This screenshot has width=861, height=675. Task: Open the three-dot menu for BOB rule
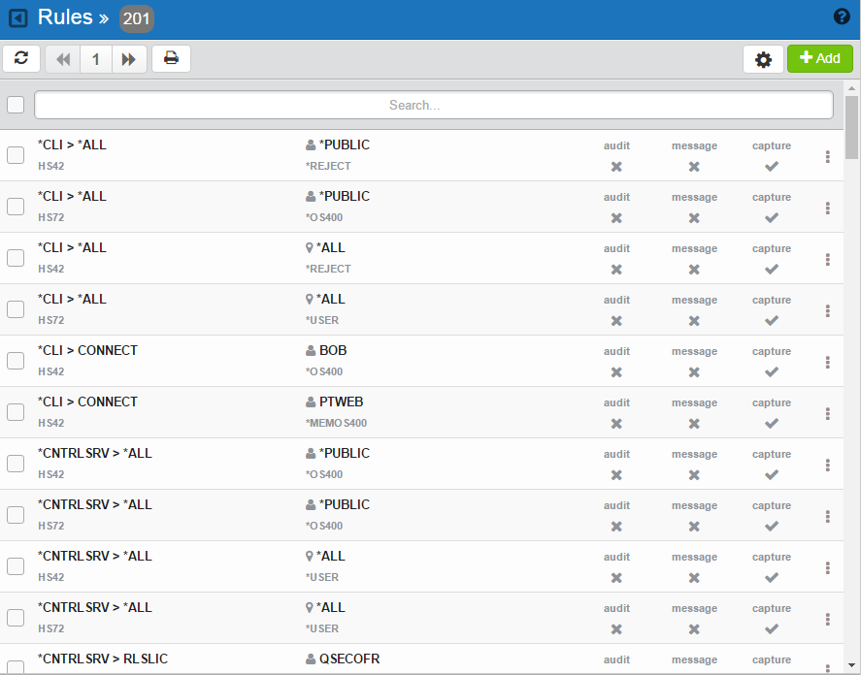tap(827, 362)
